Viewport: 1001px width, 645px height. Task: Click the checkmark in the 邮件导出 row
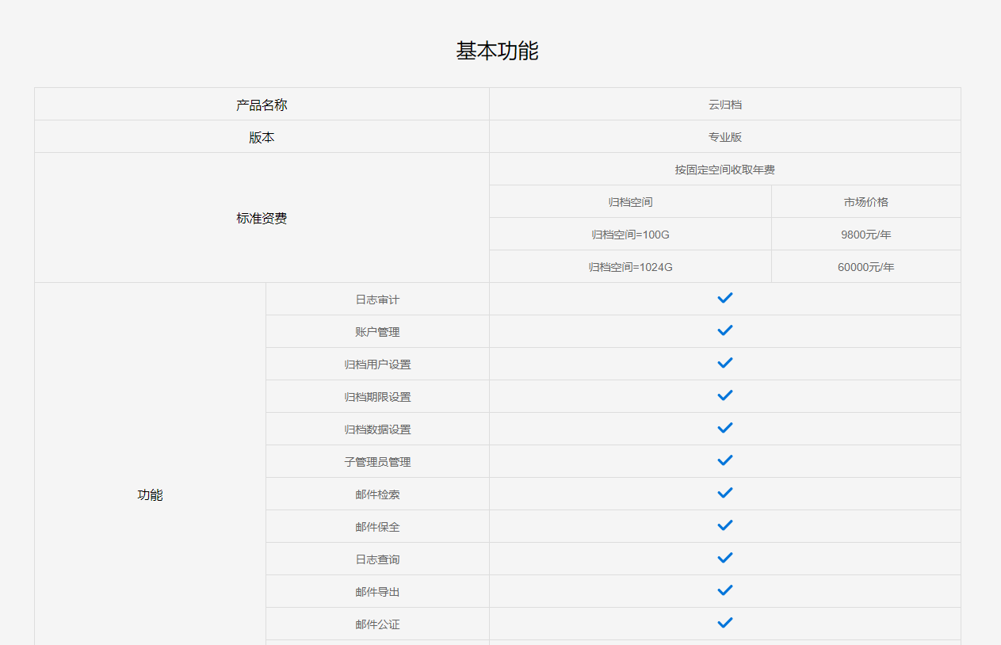coord(724,590)
